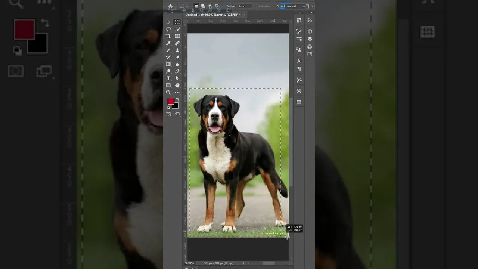The width and height of the screenshot is (478, 269).
Task: Choose New Selection mode
Action: (196, 6)
